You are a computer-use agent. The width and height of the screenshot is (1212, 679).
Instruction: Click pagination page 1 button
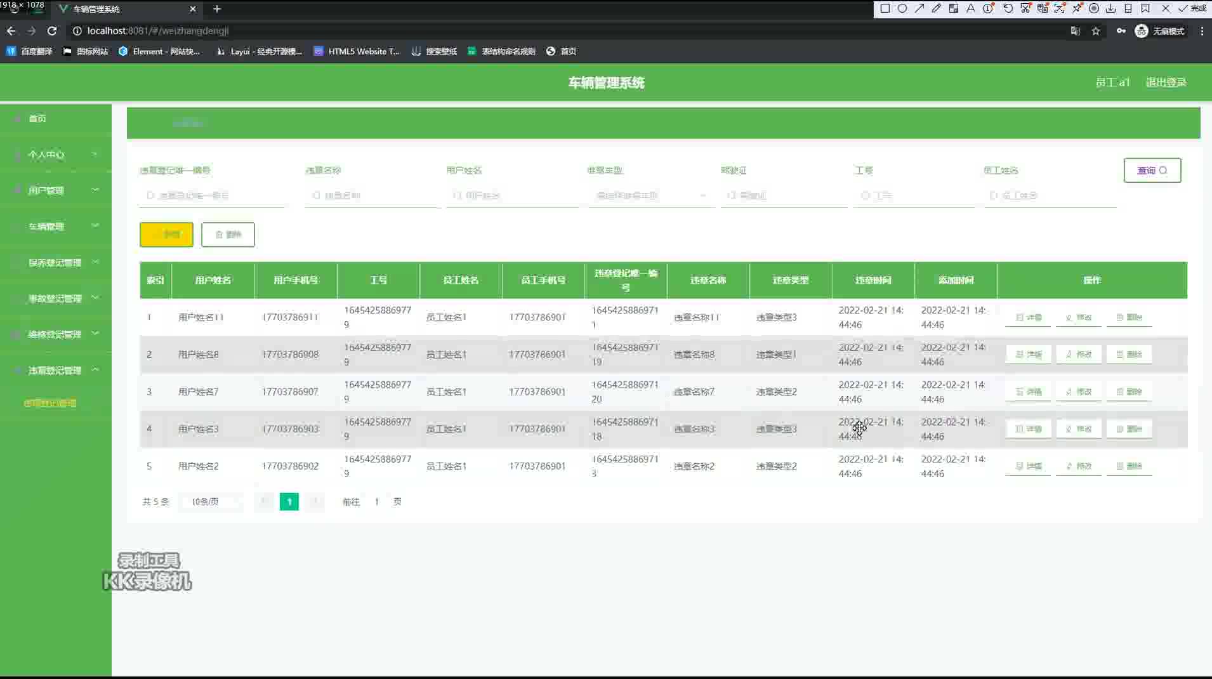point(289,502)
